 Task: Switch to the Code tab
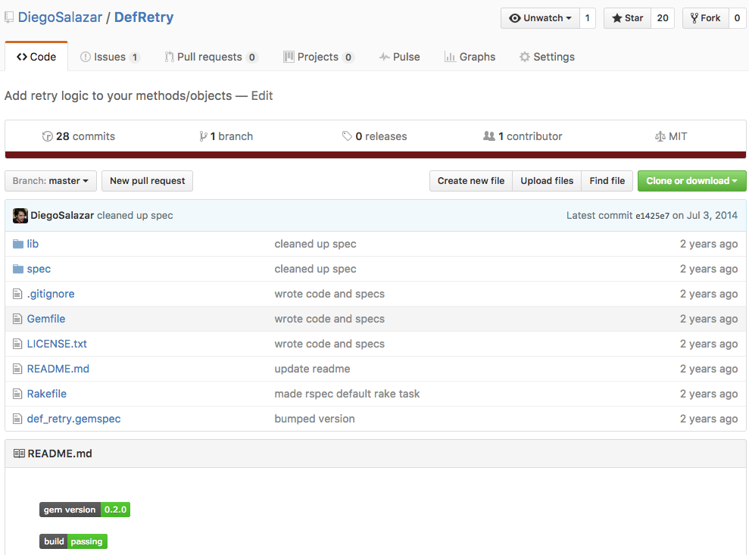(x=36, y=57)
